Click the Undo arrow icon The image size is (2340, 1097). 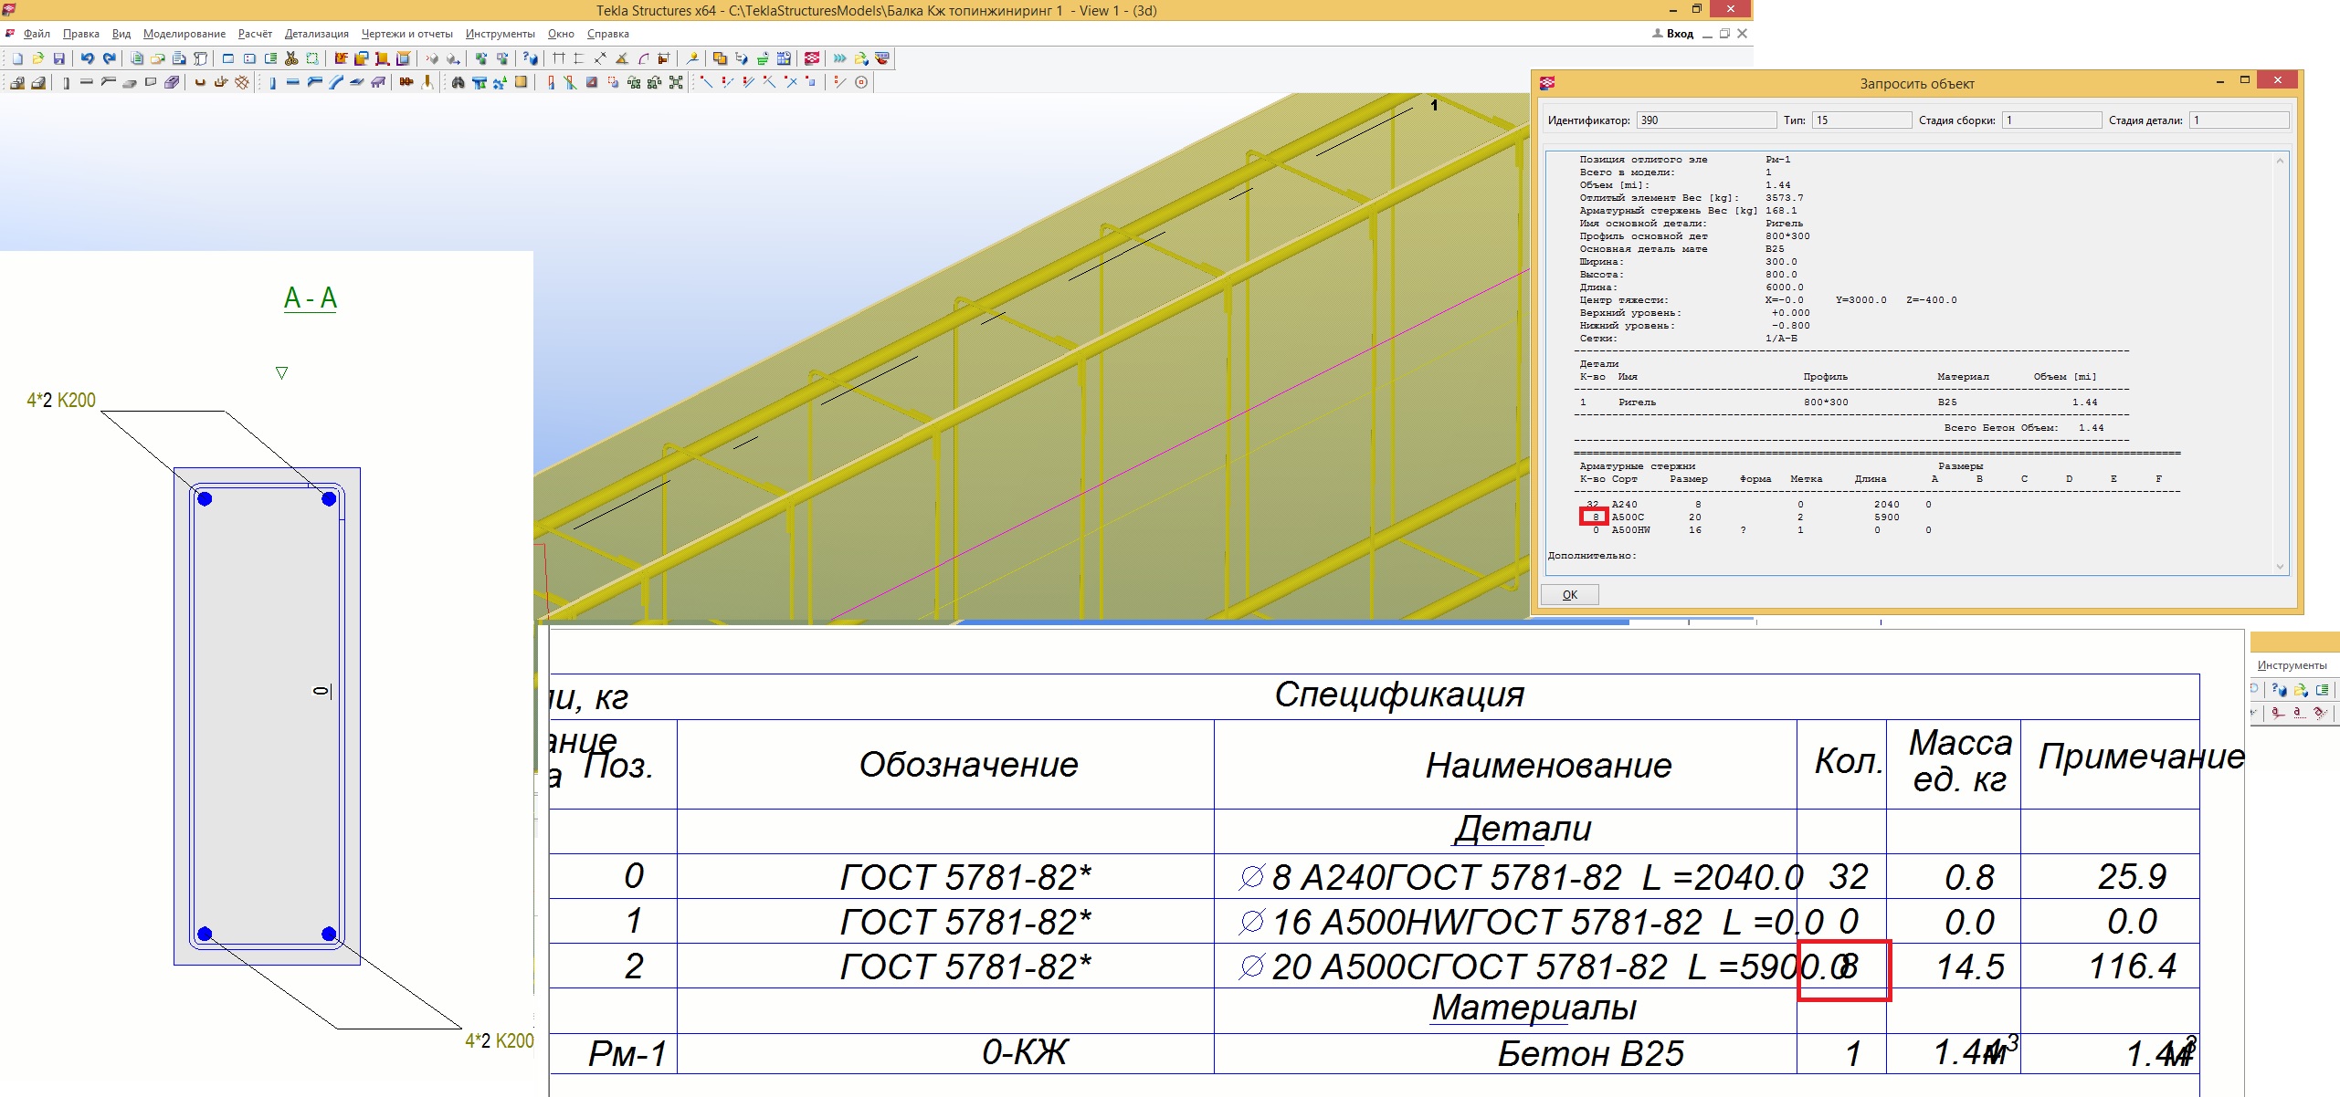(x=87, y=58)
